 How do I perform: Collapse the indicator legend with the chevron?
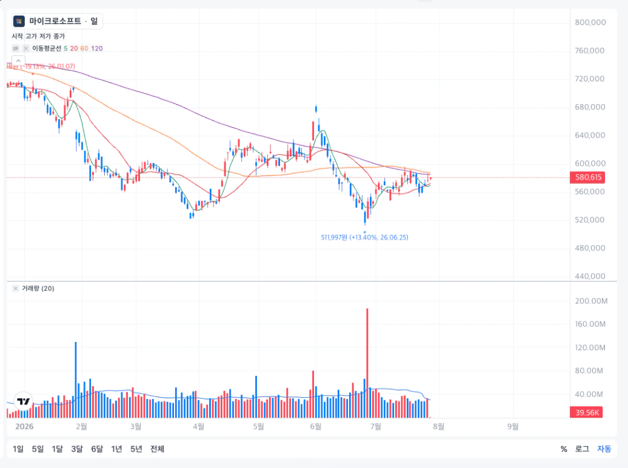pyautogui.click(x=18, y=61)
